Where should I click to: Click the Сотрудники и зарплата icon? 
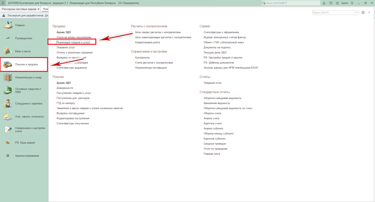pyautogui.click(x=8, y=104)
